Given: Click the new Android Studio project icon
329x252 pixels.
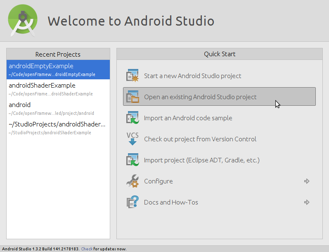Looking at the screenshot, I should pos(133,76).
